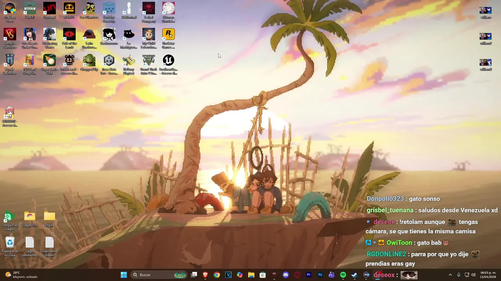The height and width of the screenshot is (281, 501).
Task: Open Microsoft Copilot on the taskbar
Action: click(240, 275)
